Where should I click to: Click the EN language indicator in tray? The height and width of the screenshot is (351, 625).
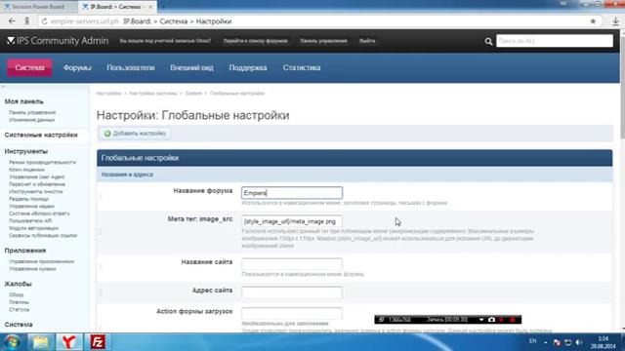tap(532, 341)
